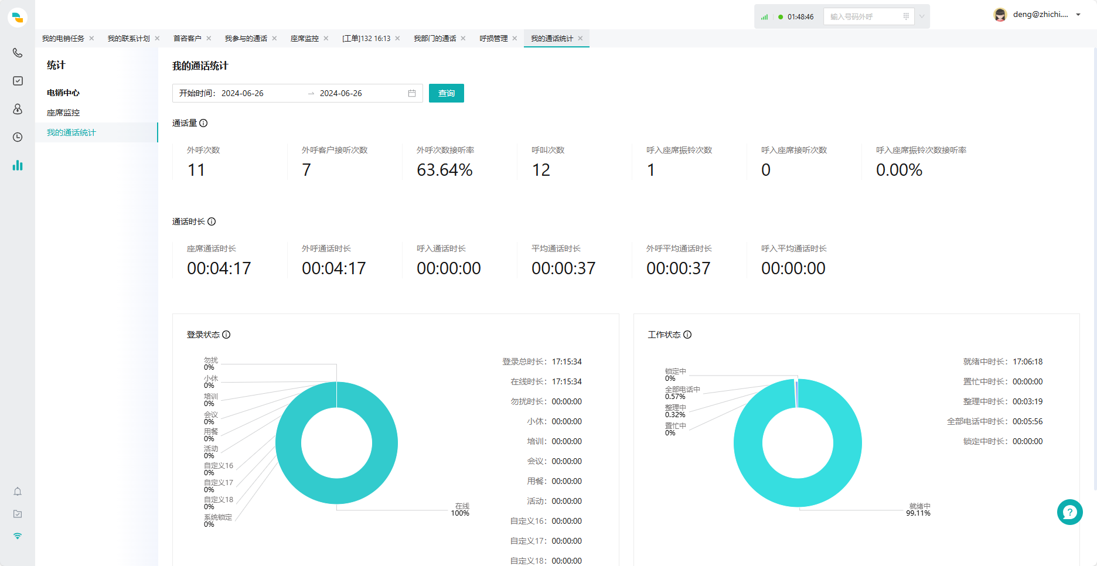The width and height of the screenshot is (1097, 566).
Task: Open the history clock sidebar icon
Action: [18, 137]
